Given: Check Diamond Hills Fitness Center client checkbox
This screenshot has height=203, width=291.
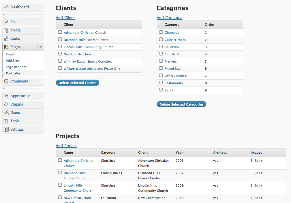Looking at the screenshot, I should pos(60,39).
